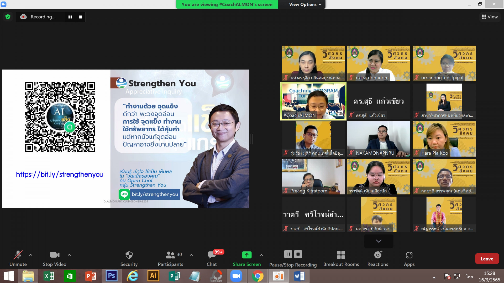Viewport: 504px width, 283px height.
Task: Click bit.ly/strengthenyou LINE banner on slide
Action: click(149, 194)
